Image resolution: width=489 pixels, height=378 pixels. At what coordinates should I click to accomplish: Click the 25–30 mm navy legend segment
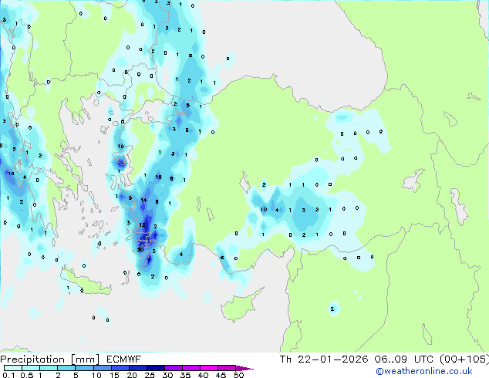coord(155,368)
